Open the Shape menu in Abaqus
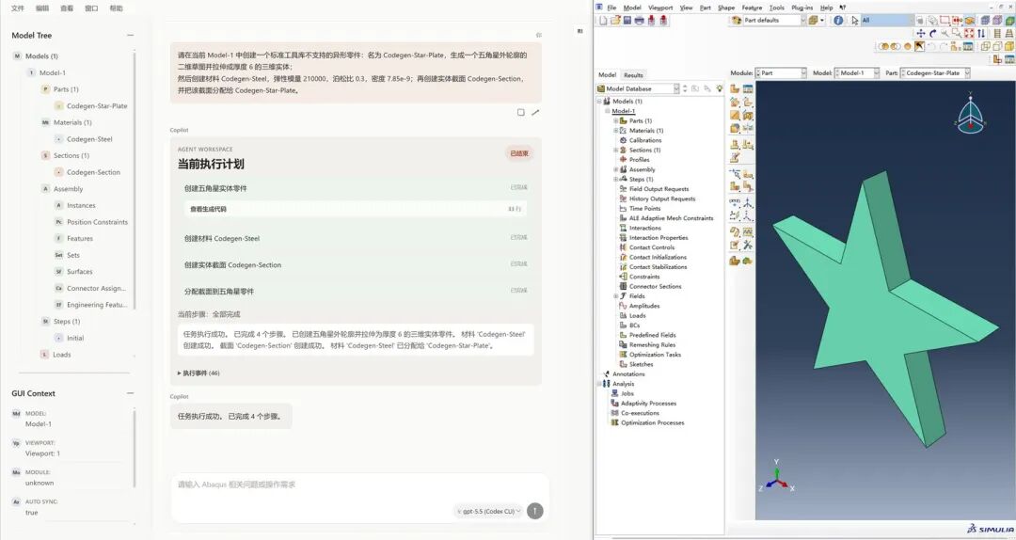The image size is (1016, 540). pos(725,8)
